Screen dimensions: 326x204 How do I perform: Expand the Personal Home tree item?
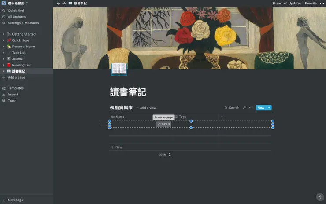4,47
